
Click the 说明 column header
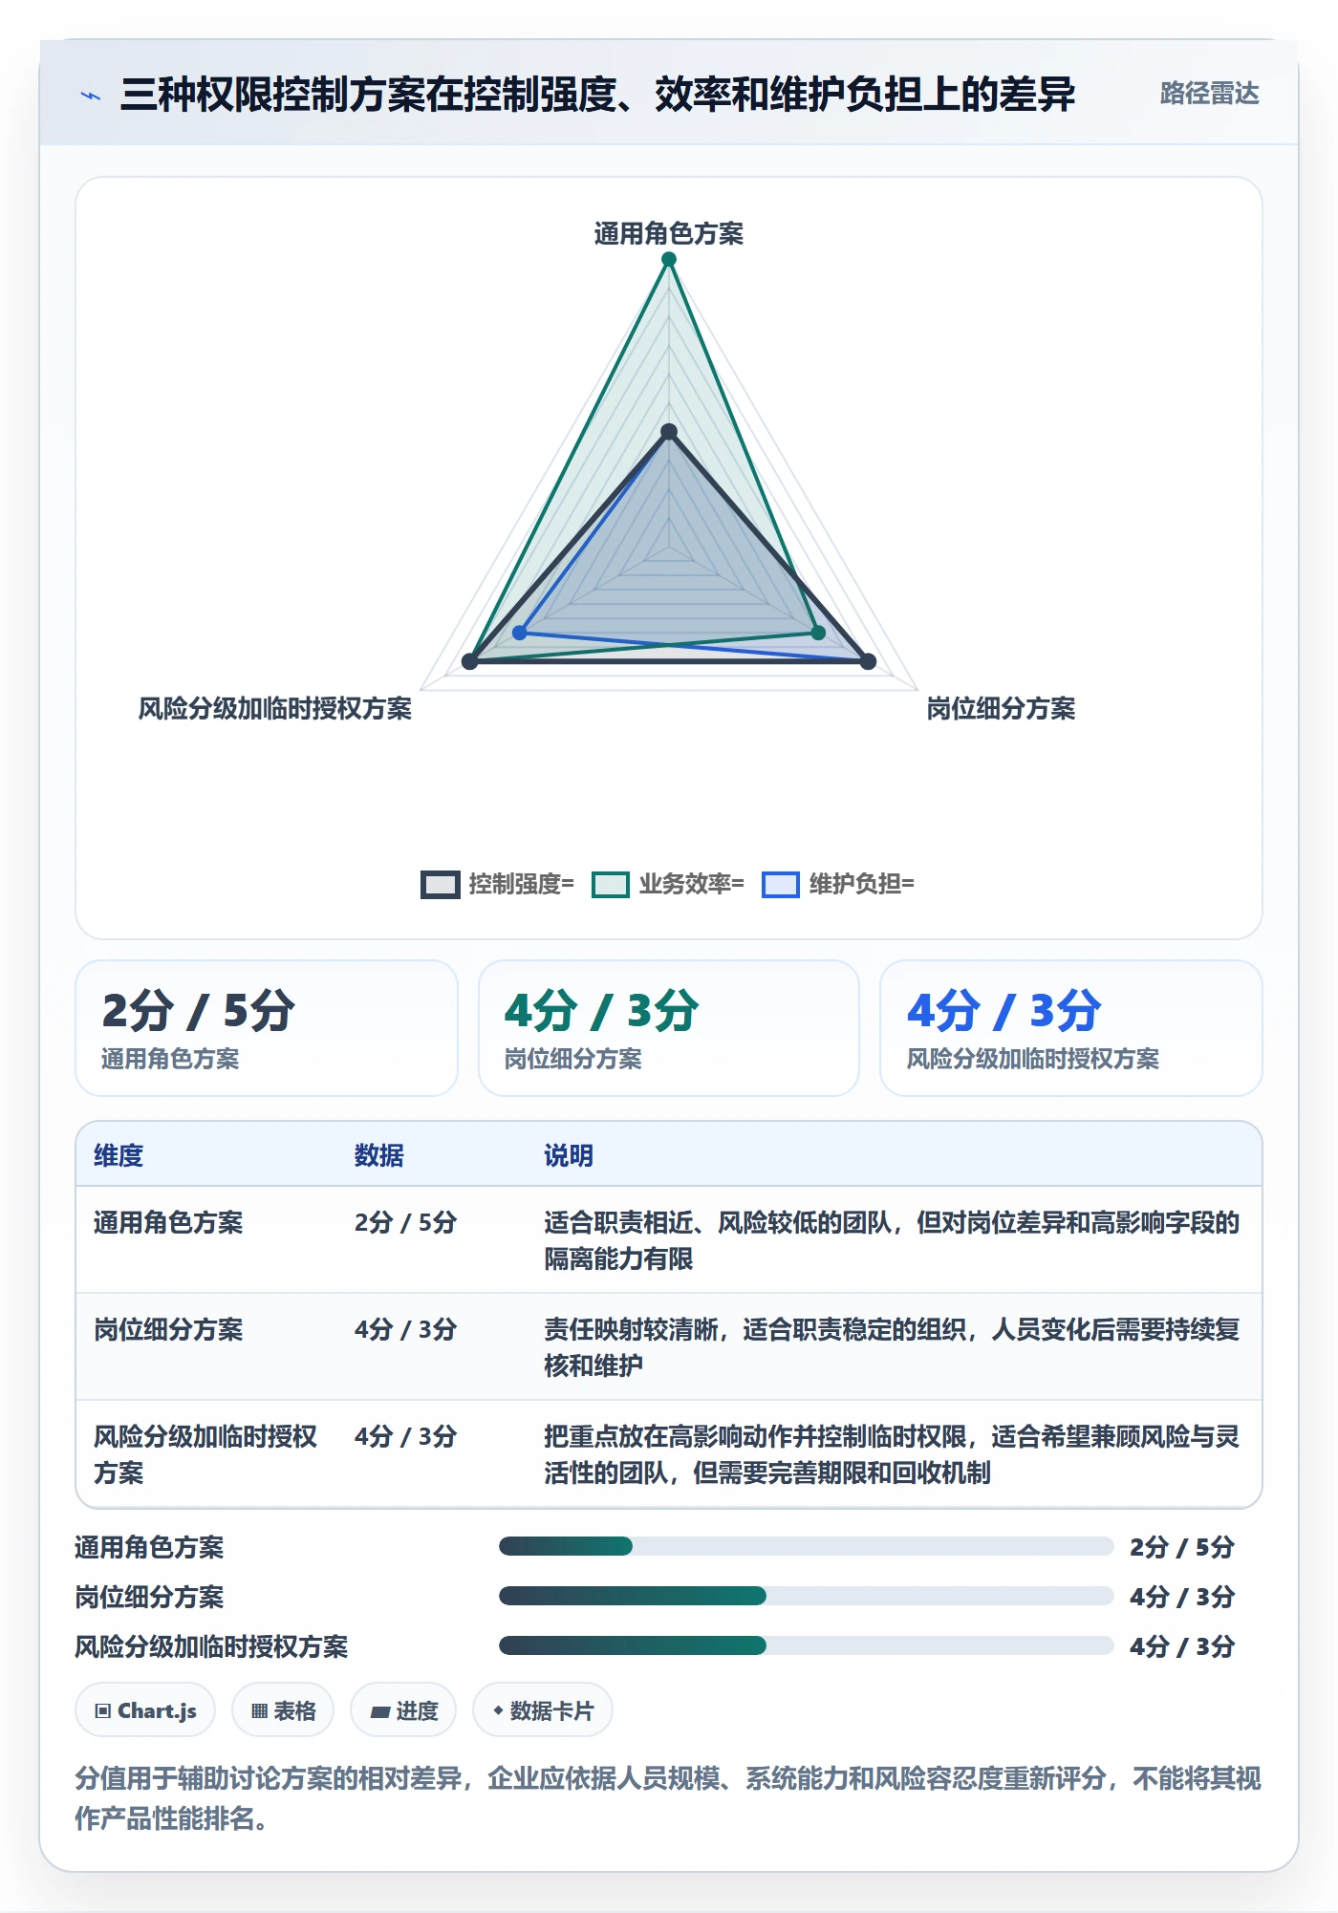569,1155
